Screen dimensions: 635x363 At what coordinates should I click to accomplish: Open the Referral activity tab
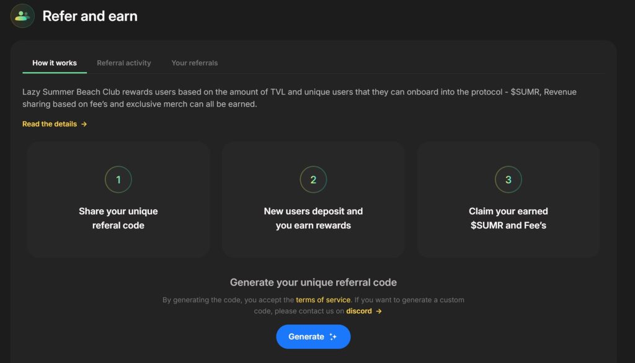coord(124,63)
